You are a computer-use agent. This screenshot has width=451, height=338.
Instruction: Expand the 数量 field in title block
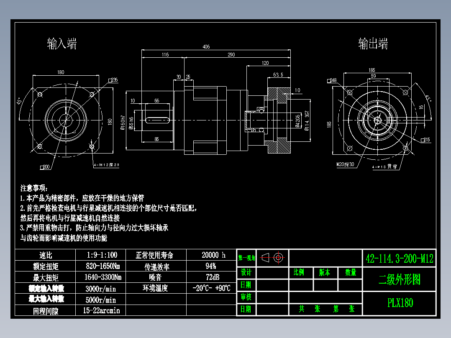[x=350, y=272]
